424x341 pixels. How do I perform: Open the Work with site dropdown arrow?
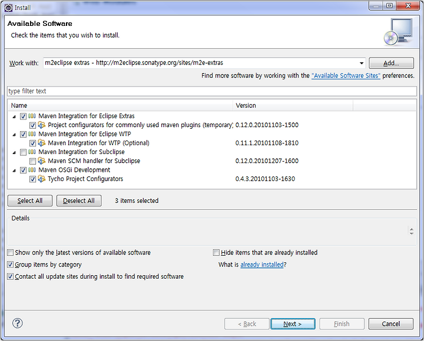click(x=362, y=63)
